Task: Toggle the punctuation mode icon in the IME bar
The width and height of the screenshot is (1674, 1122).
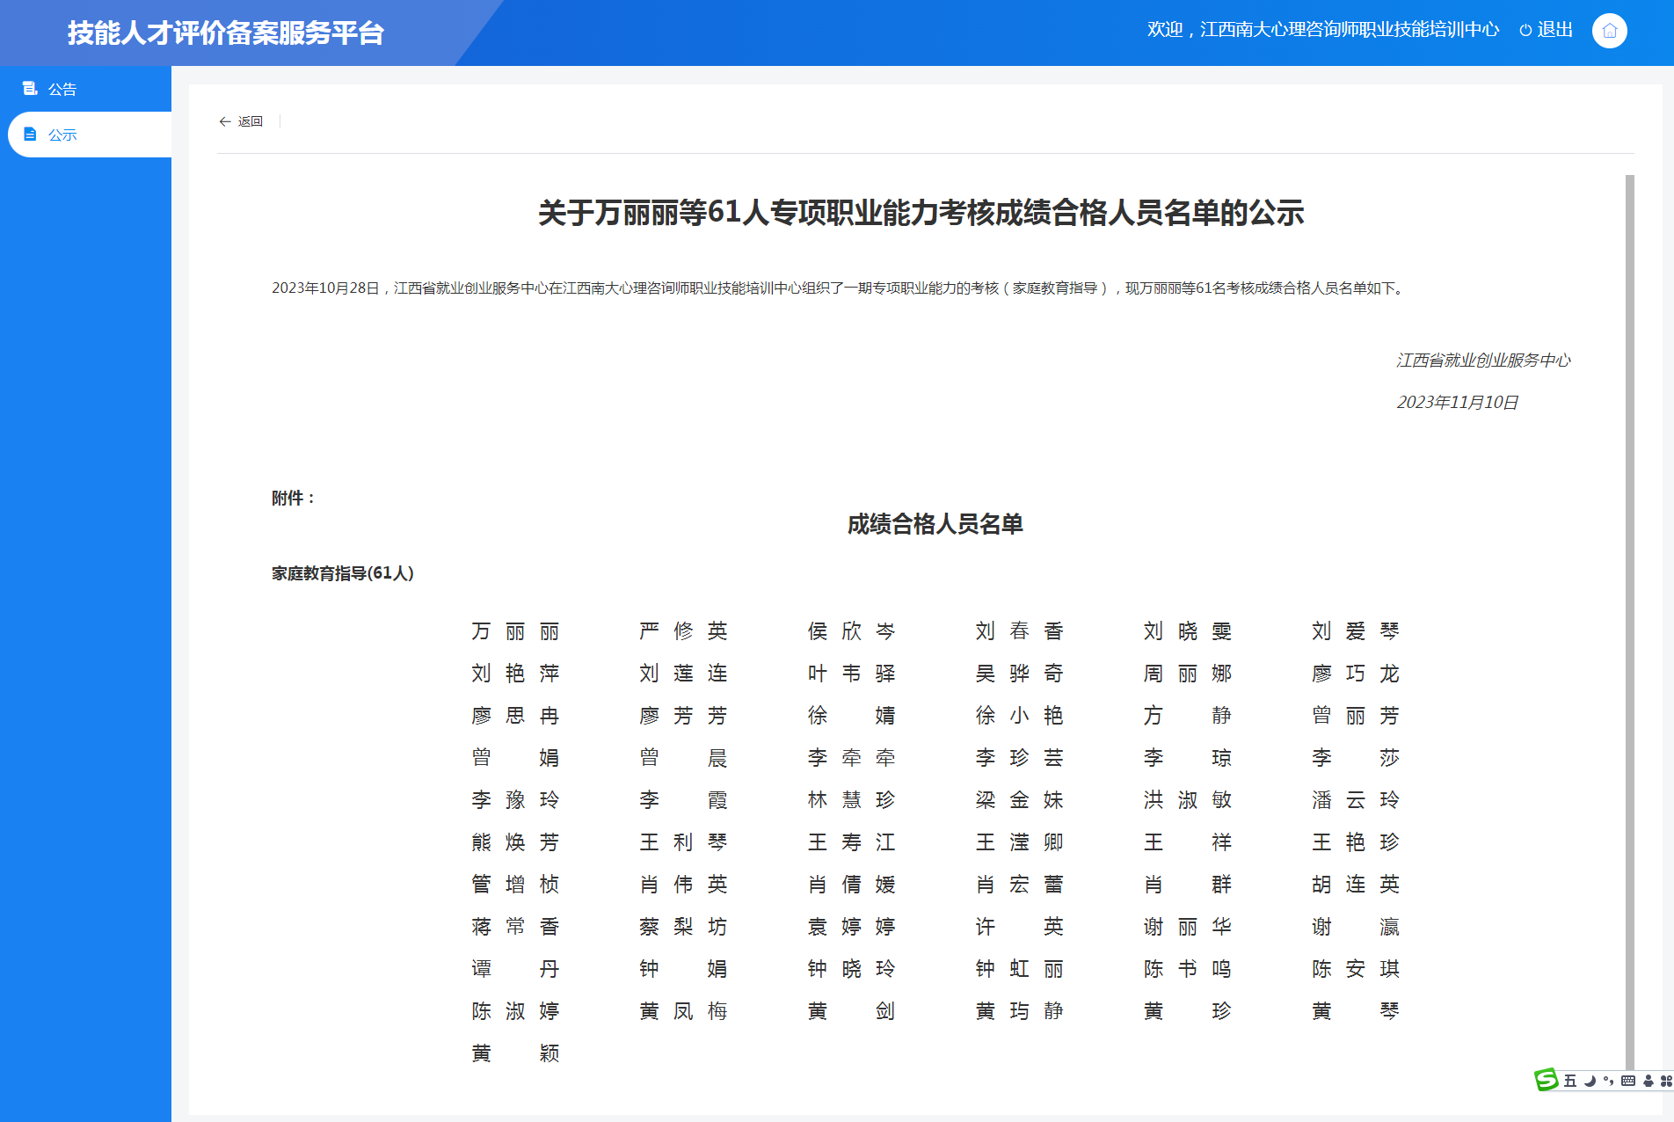Action: click(1608, 1081)
